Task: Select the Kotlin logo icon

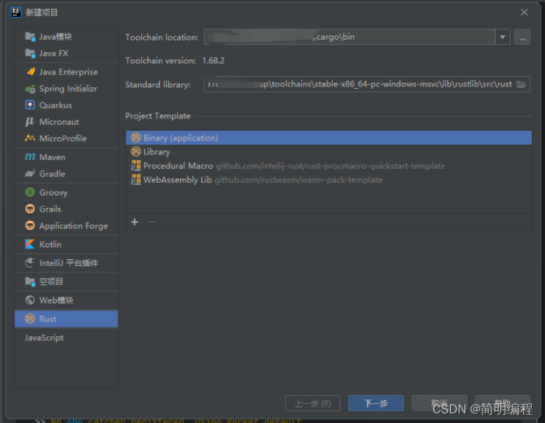Action: pos(30,245)
